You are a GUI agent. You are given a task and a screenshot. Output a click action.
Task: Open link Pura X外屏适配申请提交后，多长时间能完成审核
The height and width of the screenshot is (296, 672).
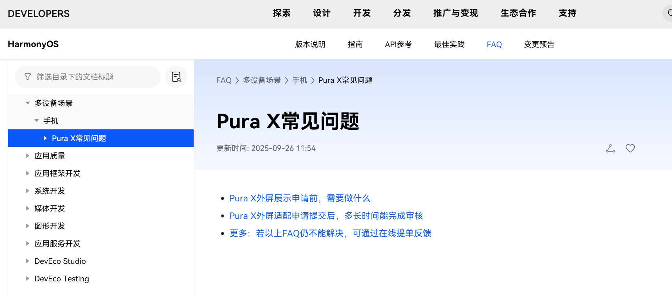point(326,216)
